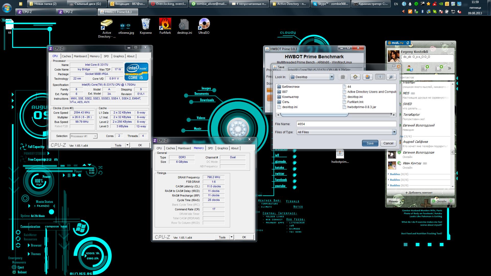Click OK in CPU-Z CPU window
The image size is (491, 276).
[x=140, y=145]
